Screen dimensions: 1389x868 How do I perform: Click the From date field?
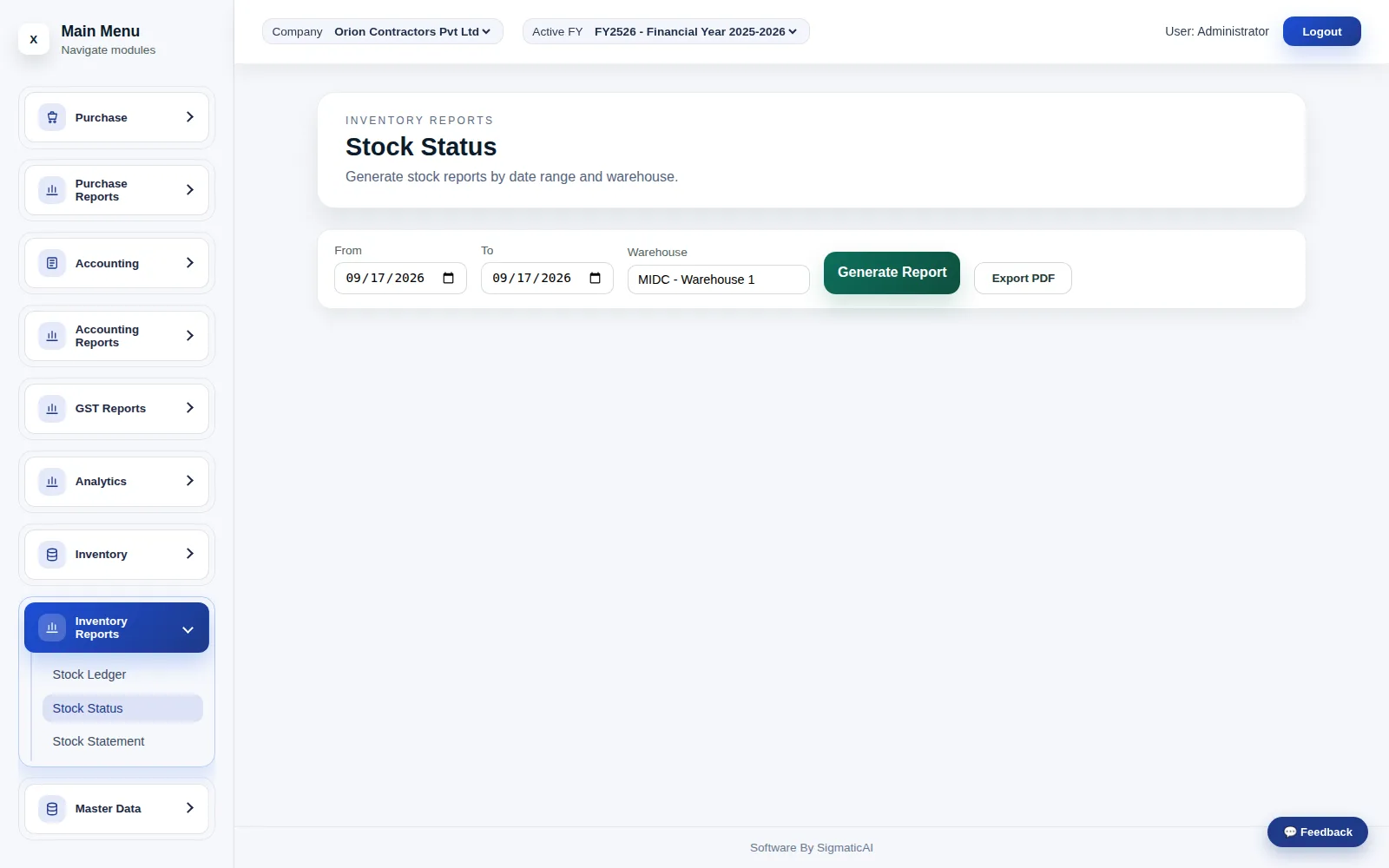400,278
